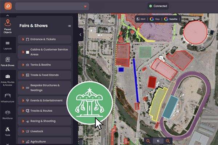Screen dimensions: 218x145
Task: Click the Trade & Food Stands icon
Action: pos(28,75)
